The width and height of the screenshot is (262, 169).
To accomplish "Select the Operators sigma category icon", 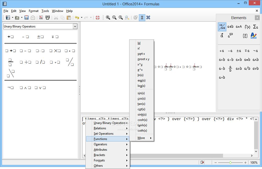I will (x=255, y=27).
